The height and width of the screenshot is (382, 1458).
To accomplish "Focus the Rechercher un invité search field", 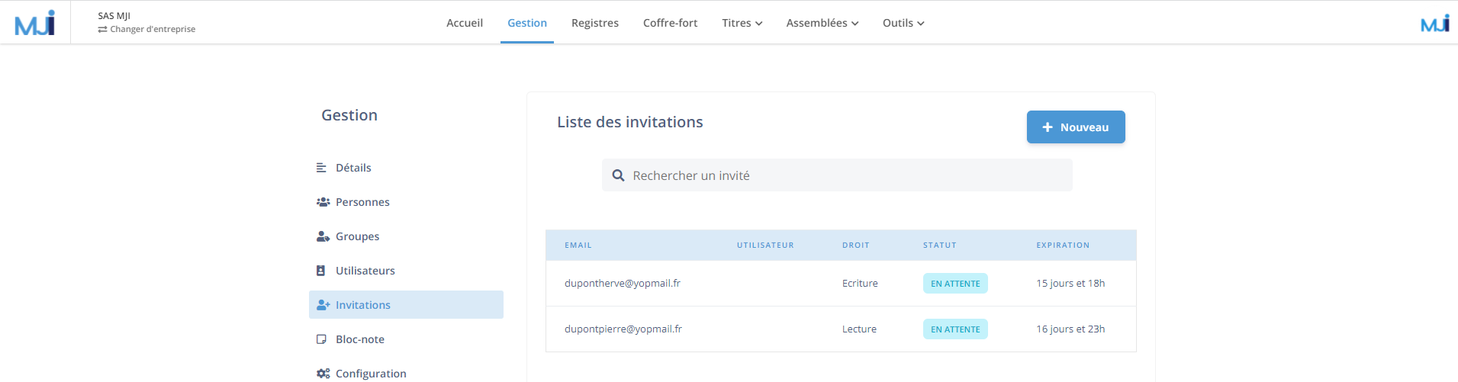I will tap(837, 175).
